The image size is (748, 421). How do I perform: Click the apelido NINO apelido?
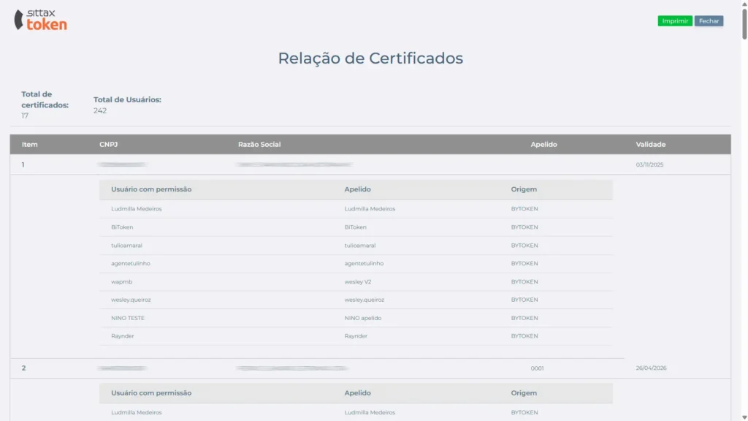point(363,318)
